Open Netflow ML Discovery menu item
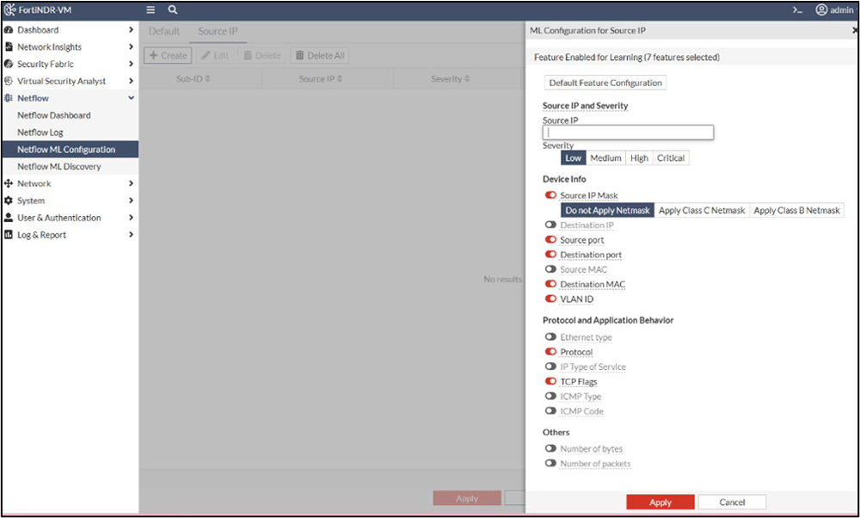This screenshot has height=518, width=860. (58, 166)
